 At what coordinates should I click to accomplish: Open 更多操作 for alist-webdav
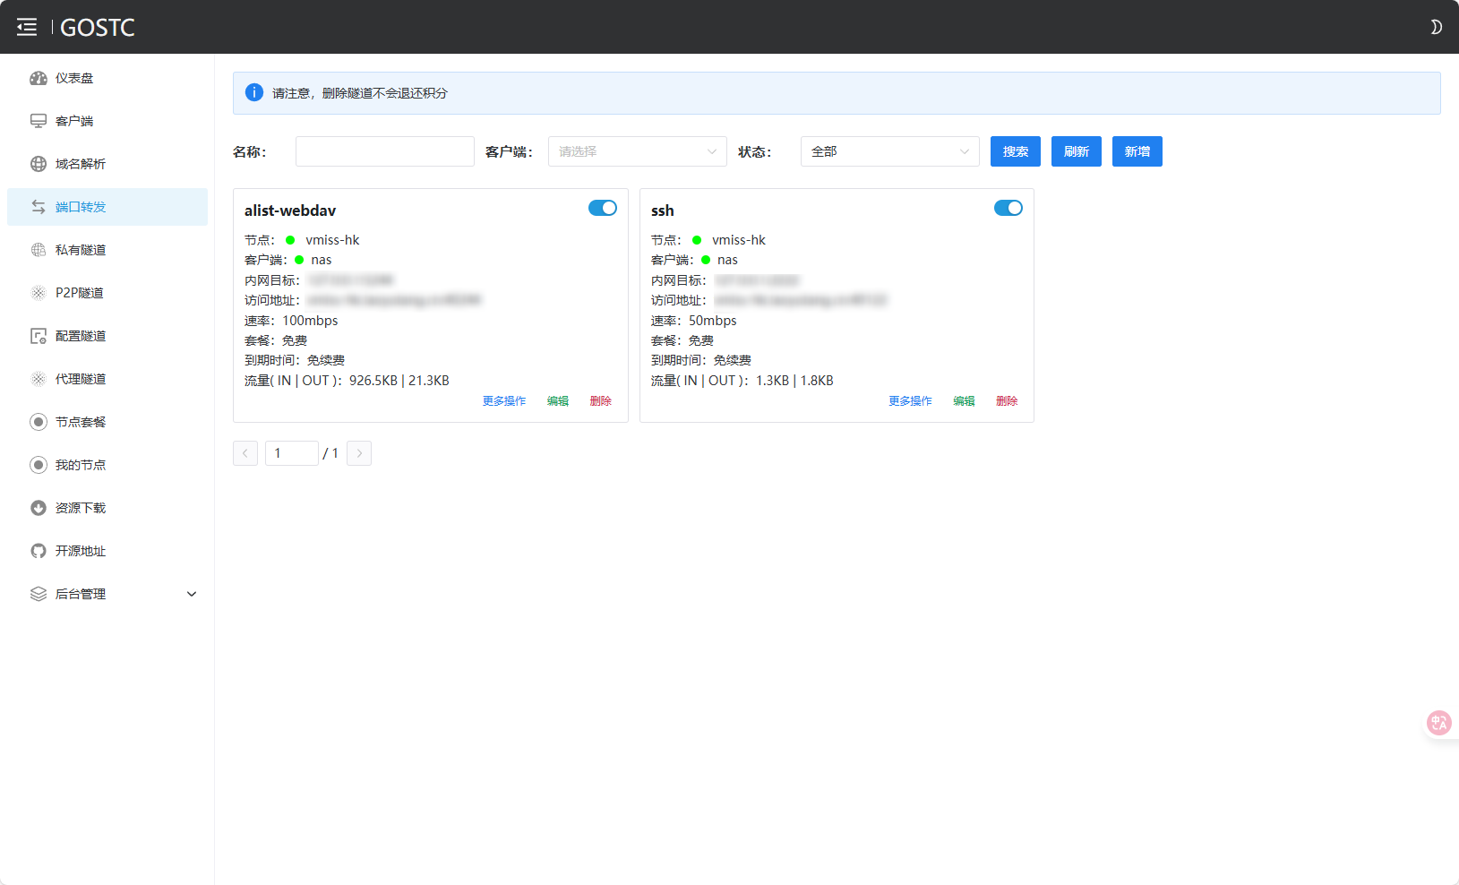[504, 401]
